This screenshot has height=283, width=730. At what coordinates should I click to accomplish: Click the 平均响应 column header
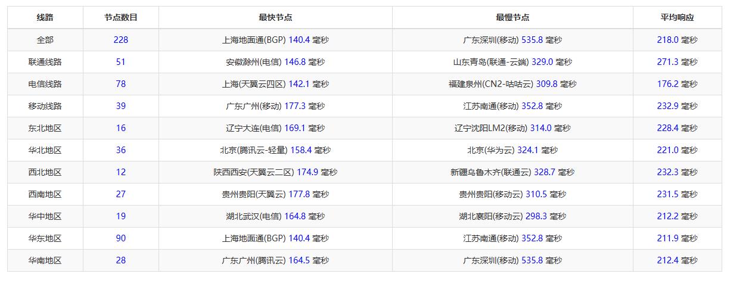pos(677,17)
